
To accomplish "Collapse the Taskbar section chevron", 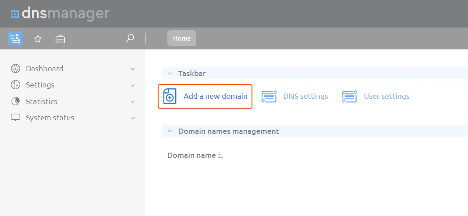I will click(x=170, y=73).
